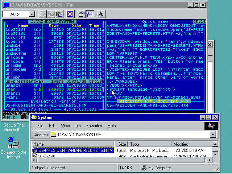Toggle the Background window toolbar icon
Viewport: 232px width, 174px height.
90,14
